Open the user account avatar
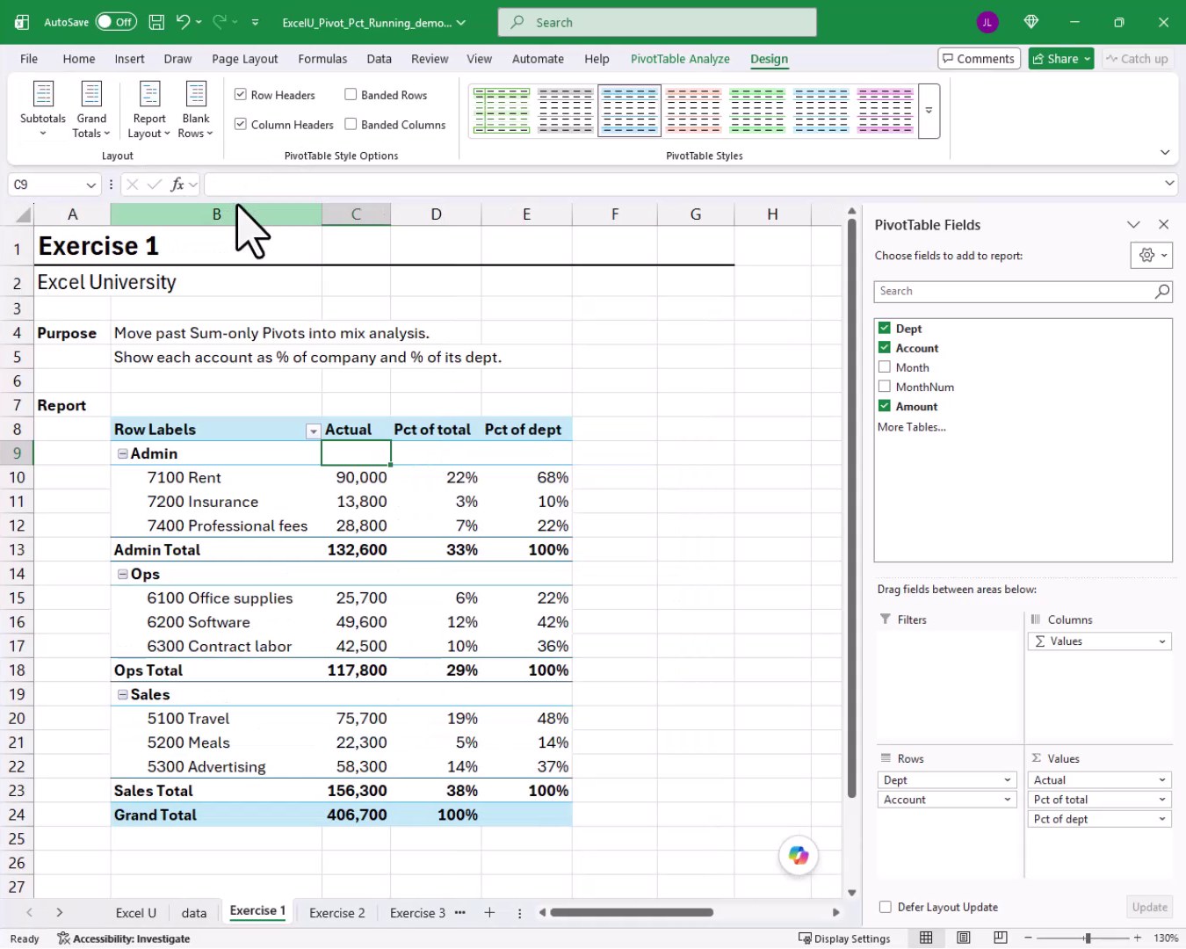 pos(987,23)
